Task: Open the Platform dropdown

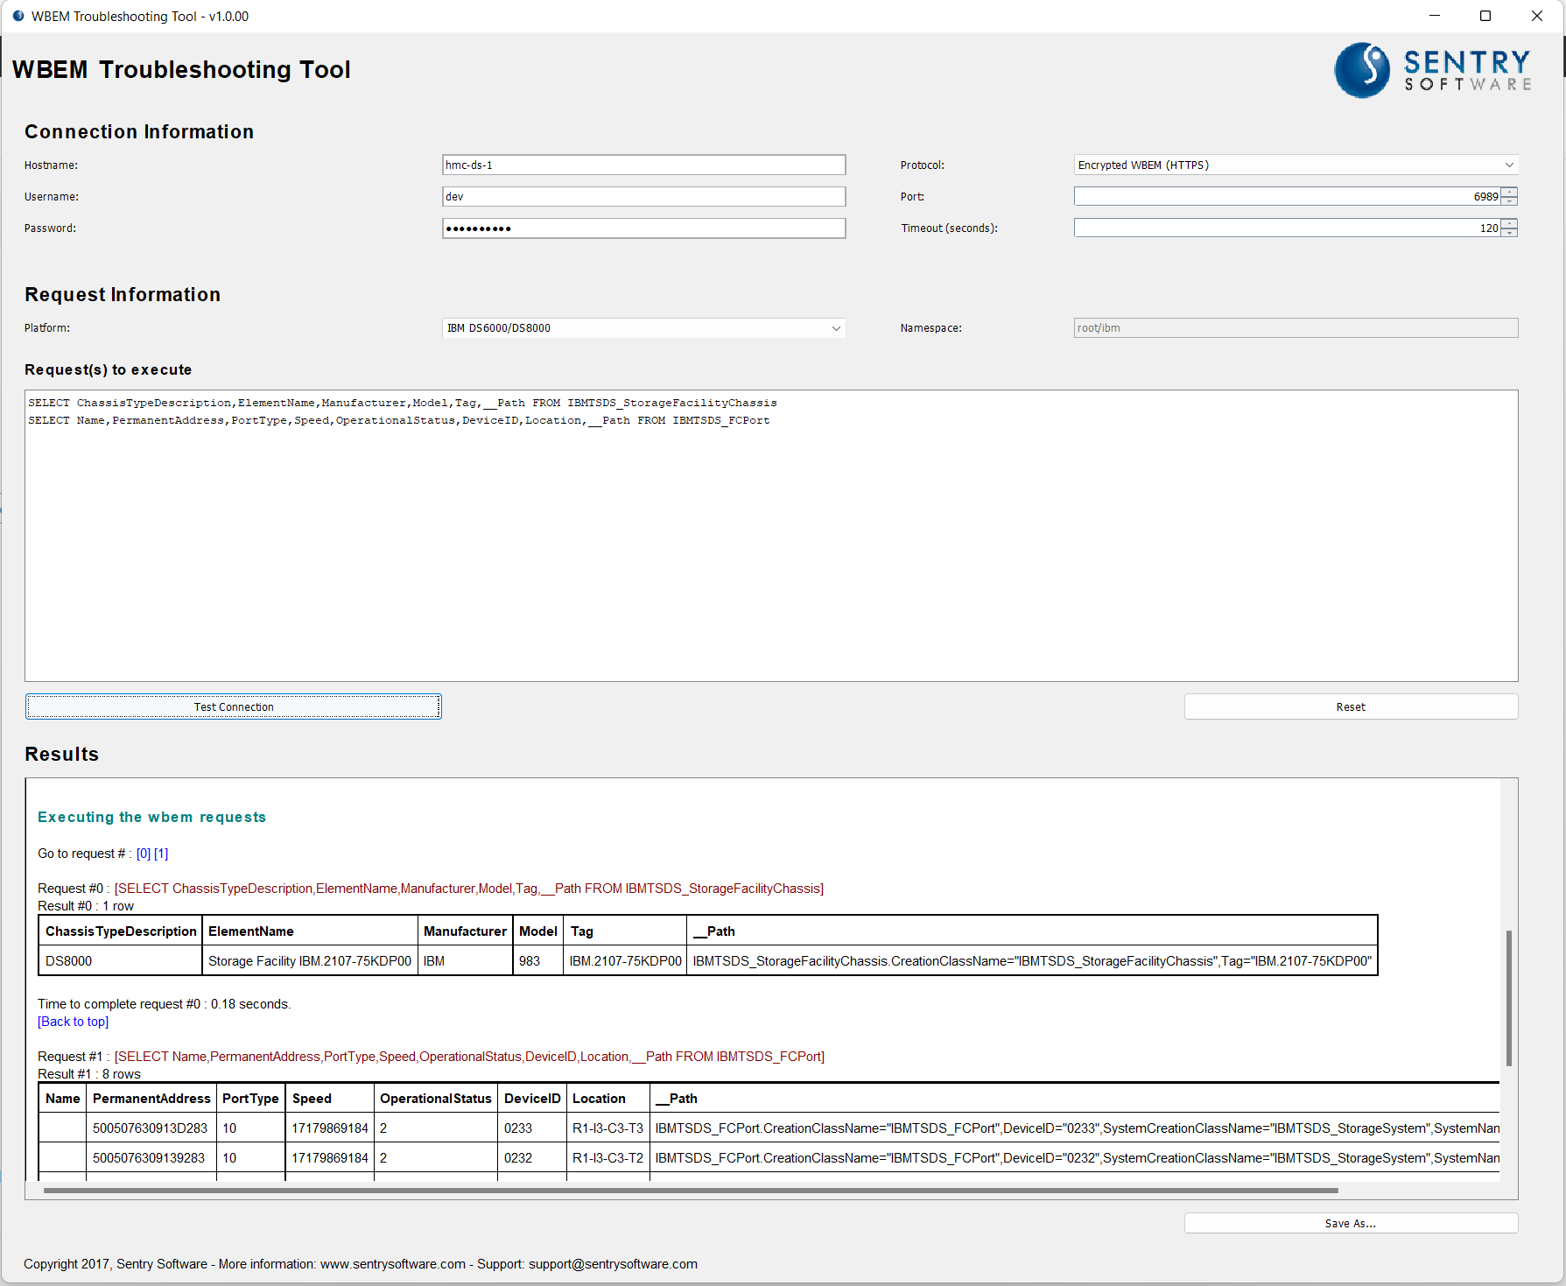Action: (643, 328)
